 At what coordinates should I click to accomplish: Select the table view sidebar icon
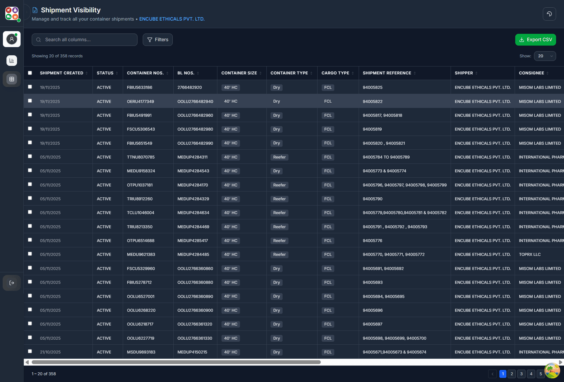12,79
